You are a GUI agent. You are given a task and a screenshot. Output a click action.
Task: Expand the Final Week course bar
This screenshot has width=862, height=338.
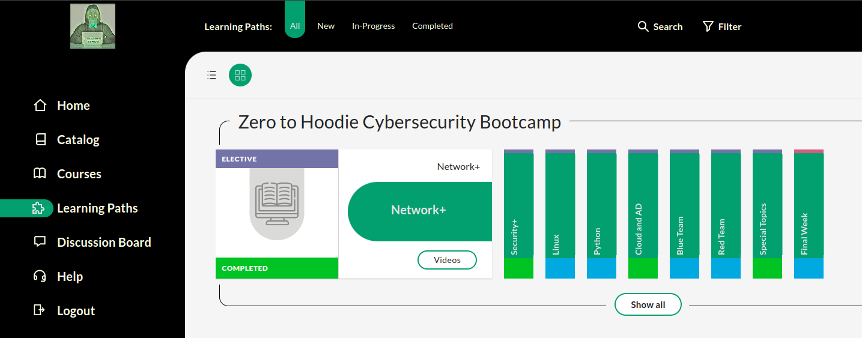(809, 214)
